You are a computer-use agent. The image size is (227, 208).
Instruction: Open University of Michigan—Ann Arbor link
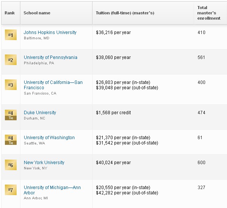(x=52, y=190)
